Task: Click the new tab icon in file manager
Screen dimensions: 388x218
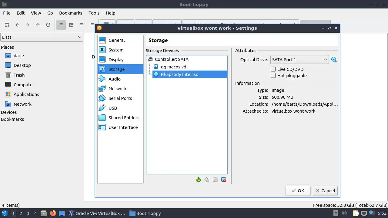Action: click(7, 25)
